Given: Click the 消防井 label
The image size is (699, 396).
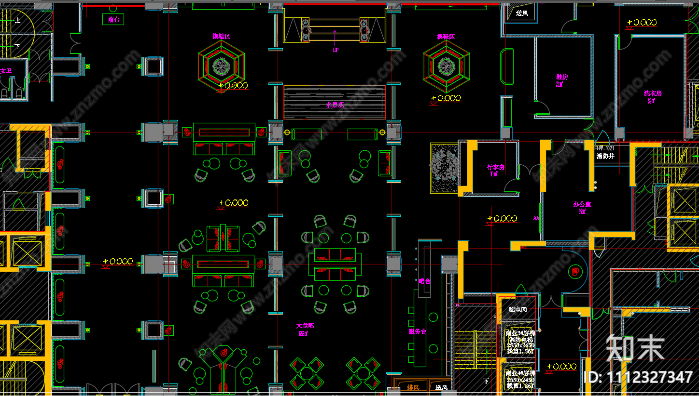Looking at the screenshot, I should coord(605,156).
